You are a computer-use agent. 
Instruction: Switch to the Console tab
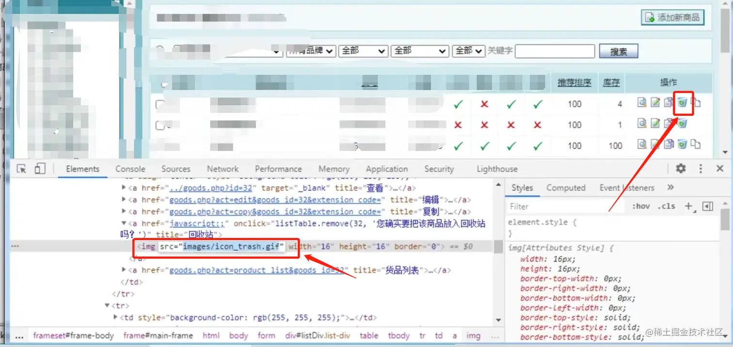[130, 169]
